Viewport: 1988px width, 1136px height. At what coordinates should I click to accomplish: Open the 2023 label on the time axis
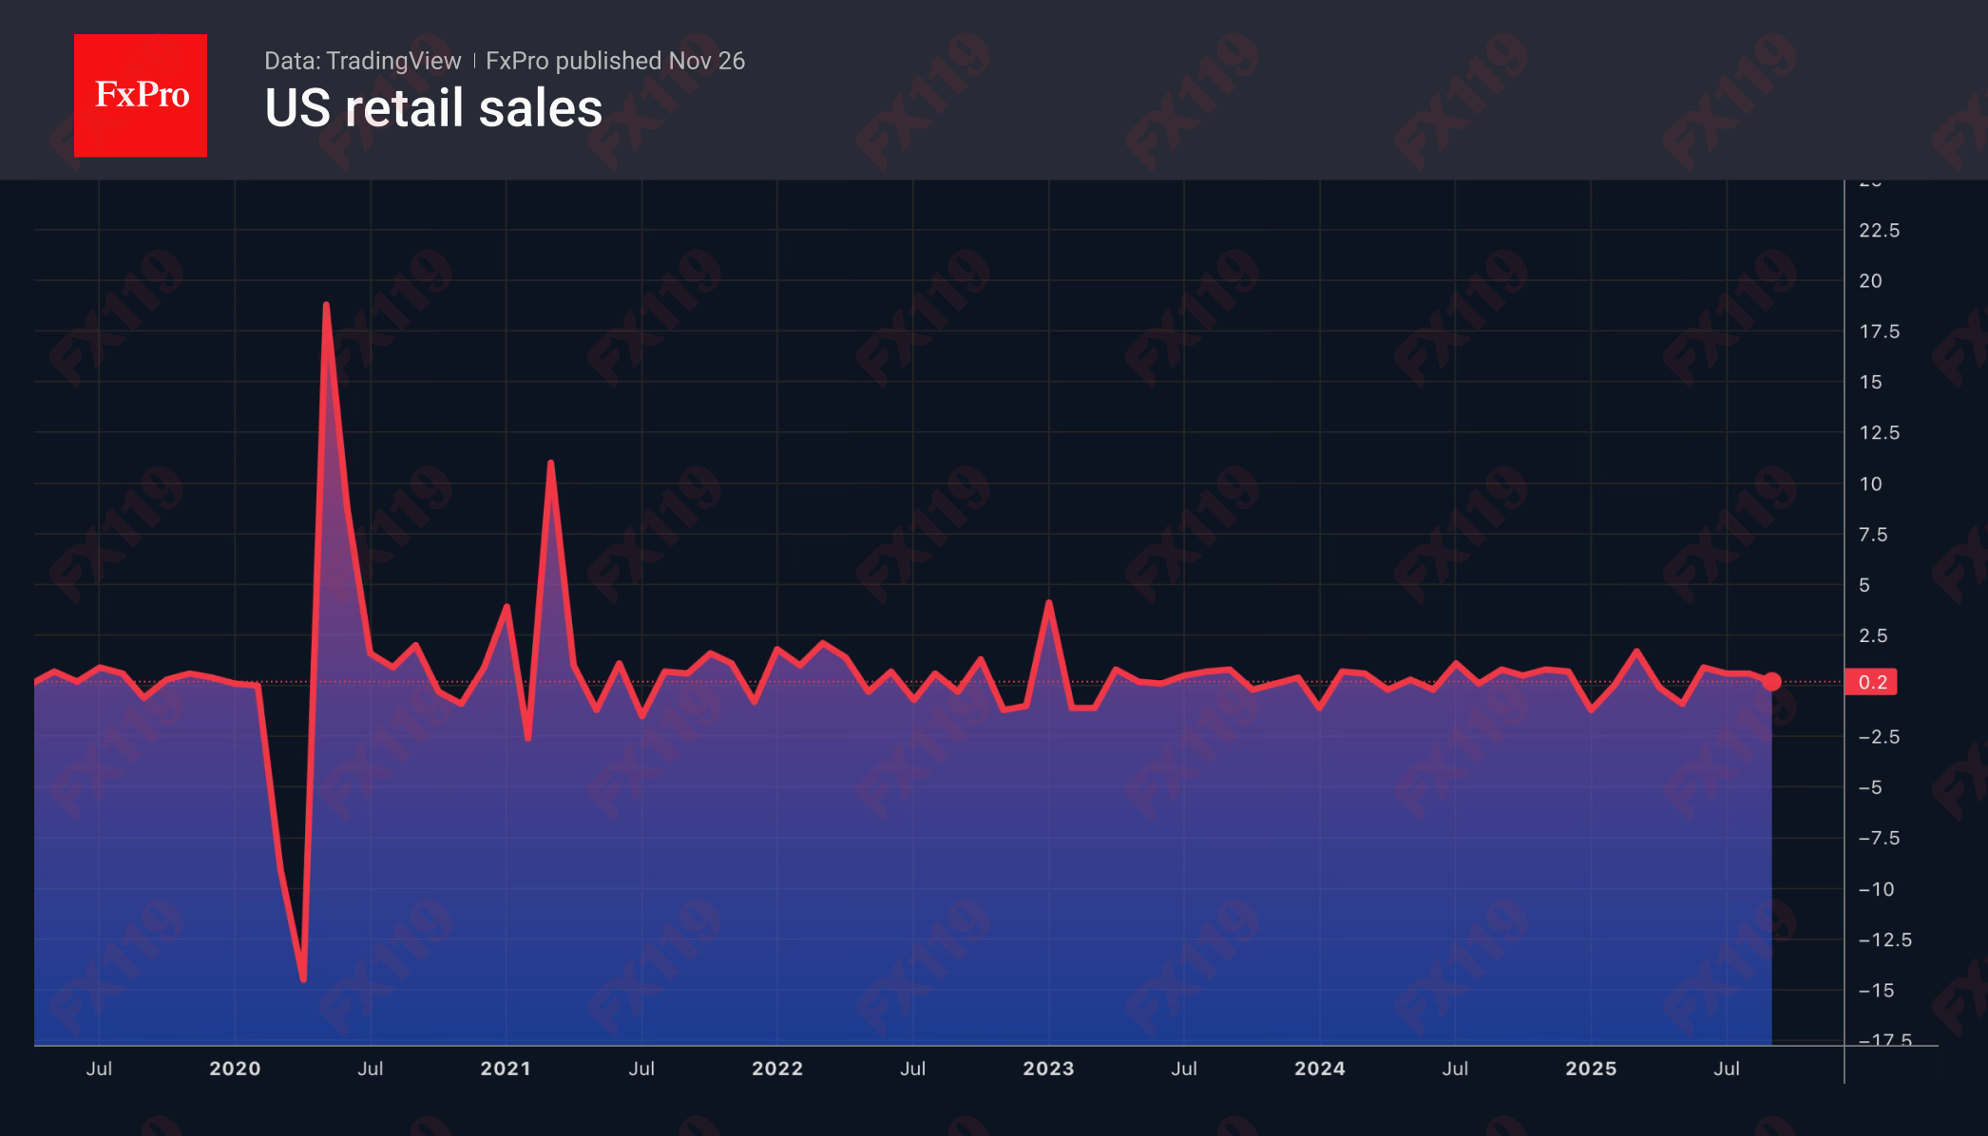tap(1050, 1069)
